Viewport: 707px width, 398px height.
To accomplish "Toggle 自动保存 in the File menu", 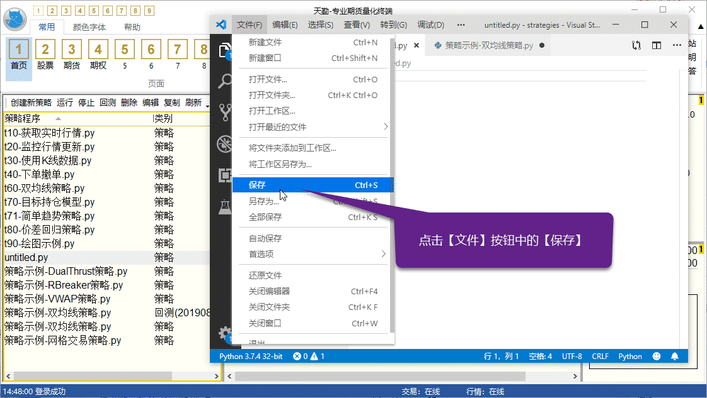I will (x=265, y=238).
